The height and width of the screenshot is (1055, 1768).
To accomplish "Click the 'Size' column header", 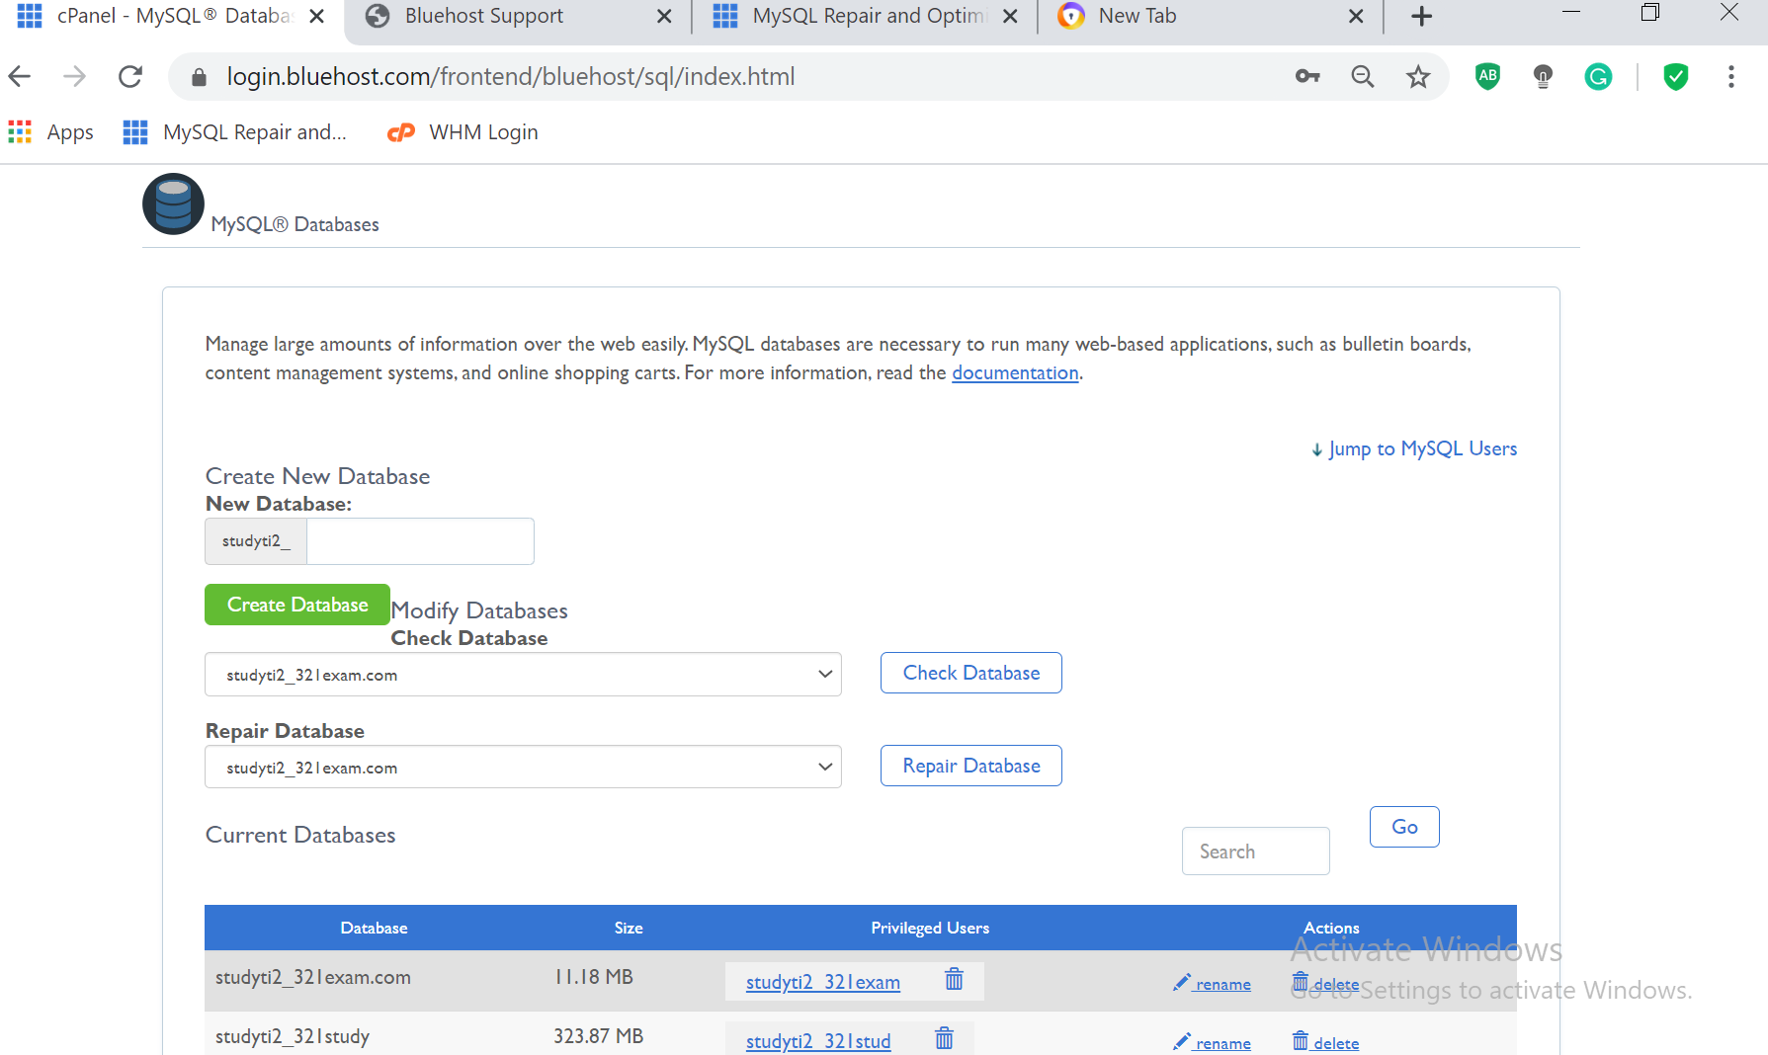I will (x=629, y=929).
